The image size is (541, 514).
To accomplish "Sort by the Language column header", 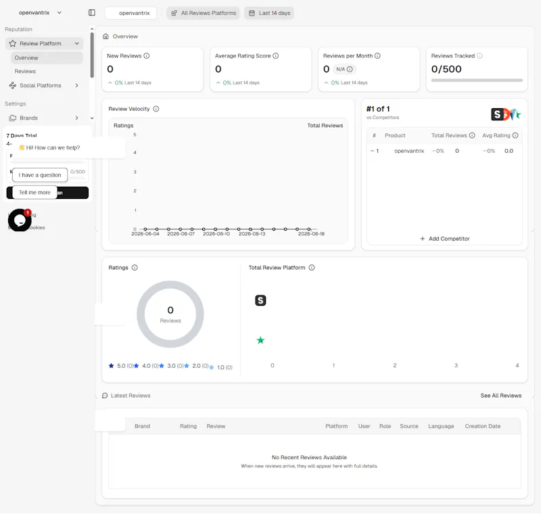I will pos(441,426).
